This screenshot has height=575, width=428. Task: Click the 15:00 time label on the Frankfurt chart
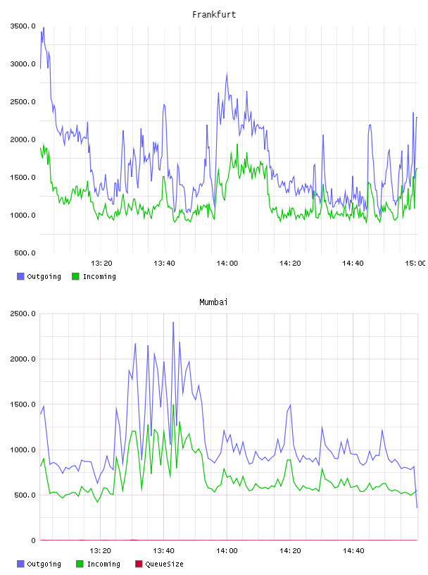pyautogui.click(x=415, y=264)
